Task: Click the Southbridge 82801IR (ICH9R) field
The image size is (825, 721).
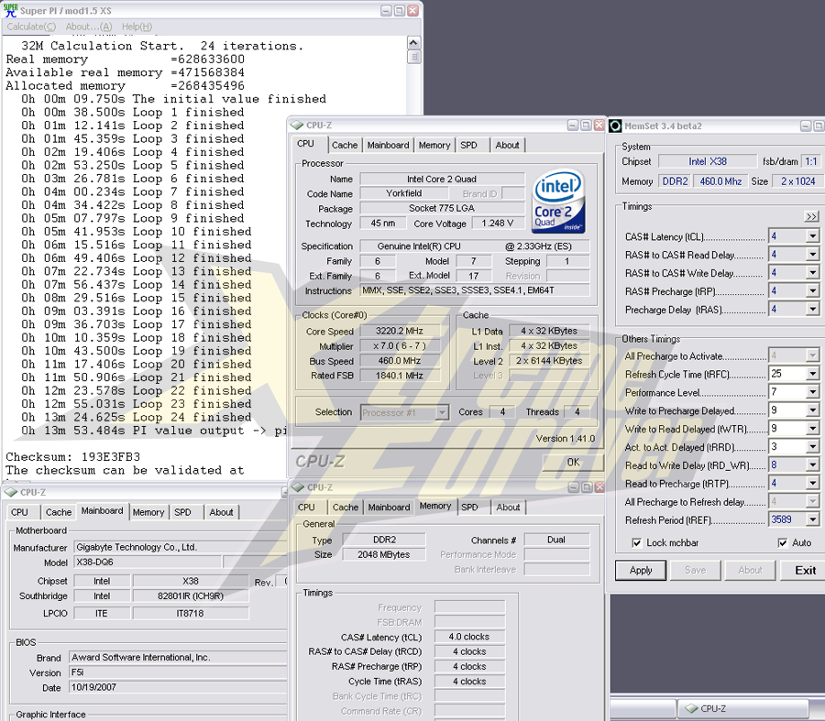Action: point(191,595)
